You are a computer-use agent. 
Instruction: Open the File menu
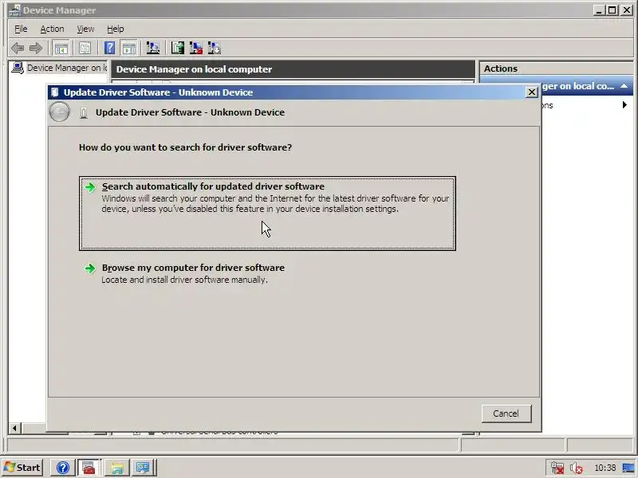tap(21, 29)
